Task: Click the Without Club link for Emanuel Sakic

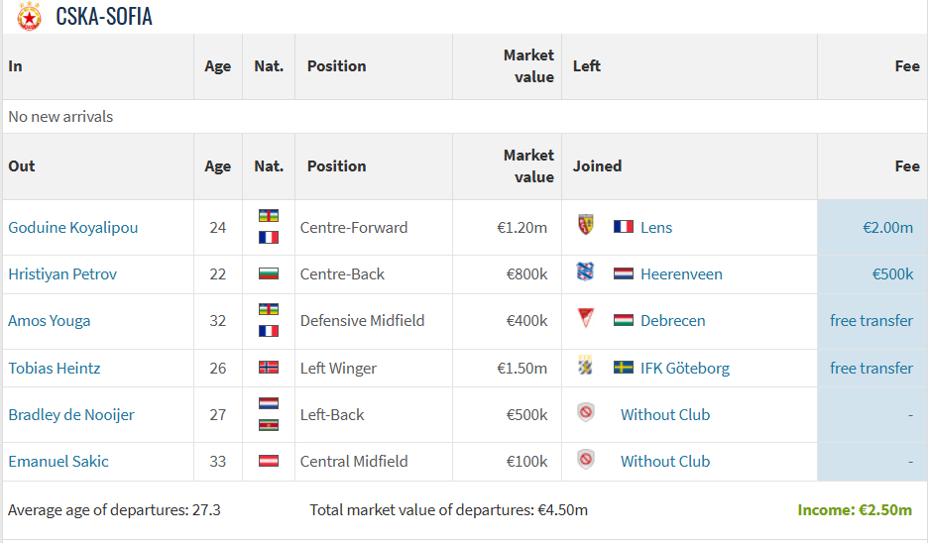Action: point(665,461)
